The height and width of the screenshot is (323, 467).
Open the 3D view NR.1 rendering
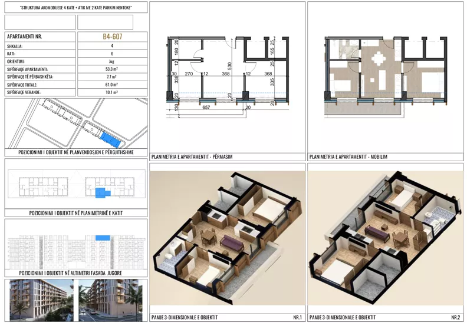[227, 238]
